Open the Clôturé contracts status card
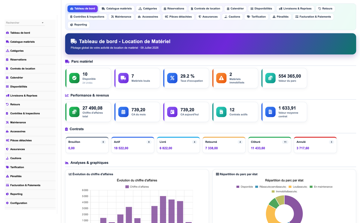360x223 pixels. (x=269, y=145)
